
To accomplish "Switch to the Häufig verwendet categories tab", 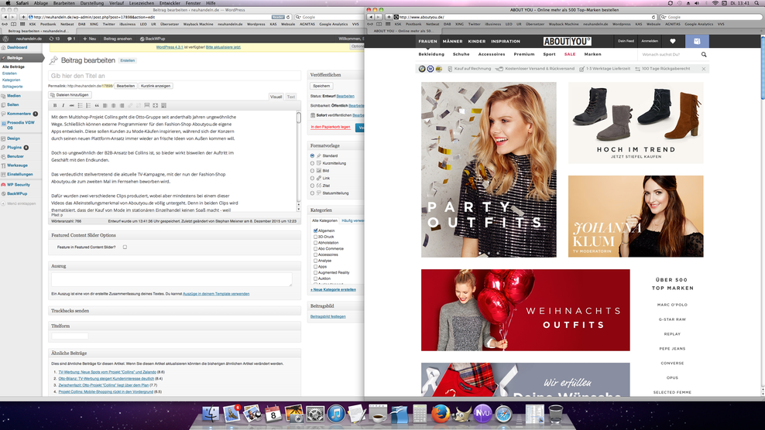I will (352, 220).
